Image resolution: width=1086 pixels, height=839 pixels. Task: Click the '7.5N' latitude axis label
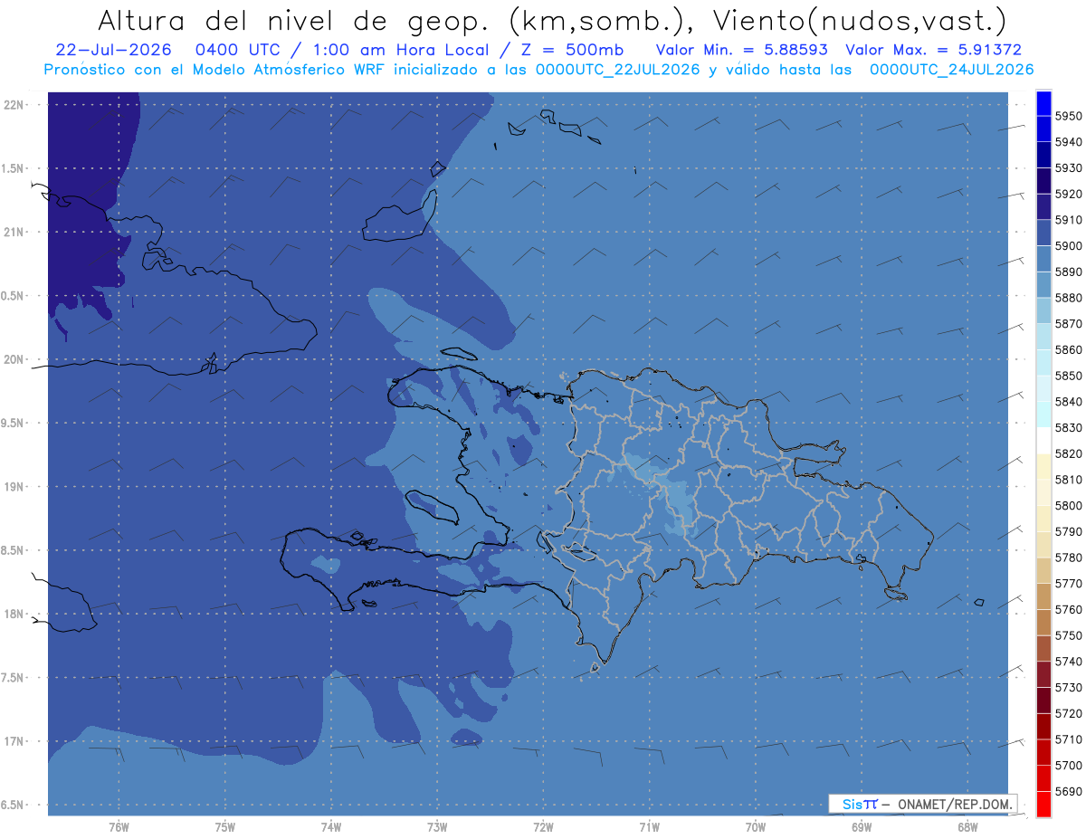(x=14, y=678)
